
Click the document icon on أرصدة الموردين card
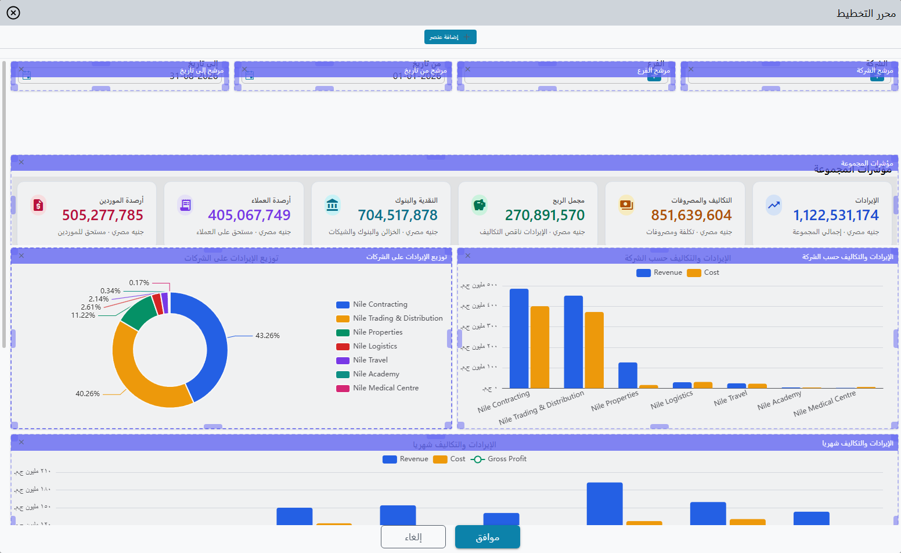click(38, 205)
